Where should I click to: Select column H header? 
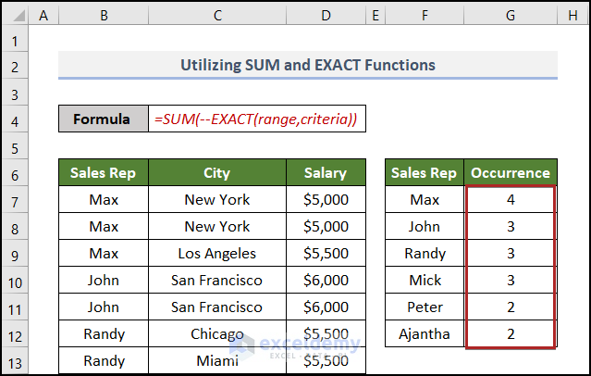click(572, 14)
